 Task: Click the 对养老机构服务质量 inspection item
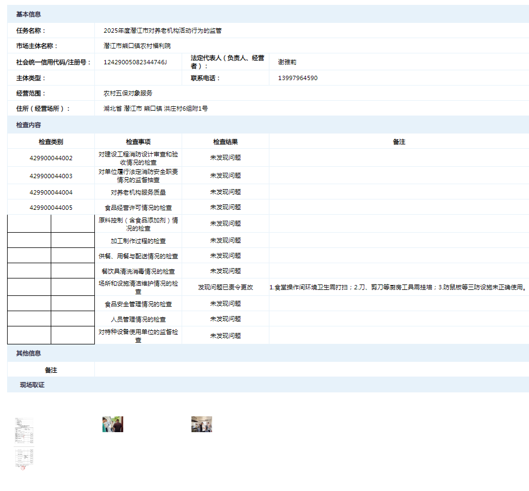[138, 192]
